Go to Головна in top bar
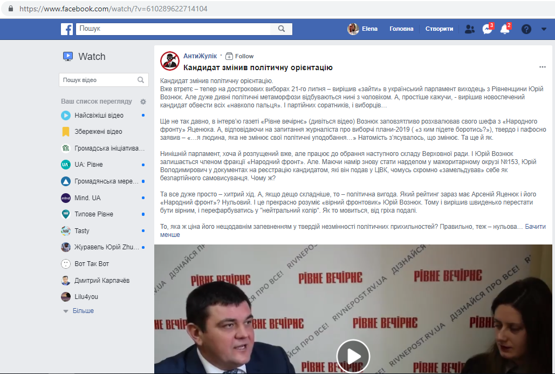 coord(401,29)
